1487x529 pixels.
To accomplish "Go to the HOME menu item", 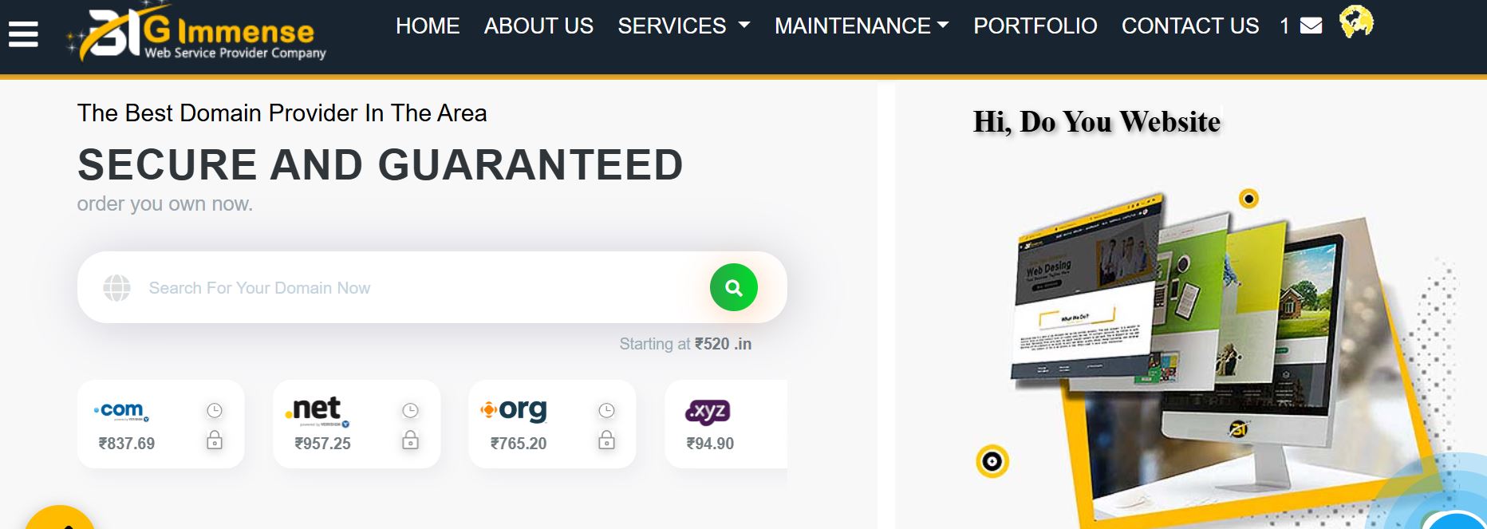I will pyautogui.click(x=428, y=26).
